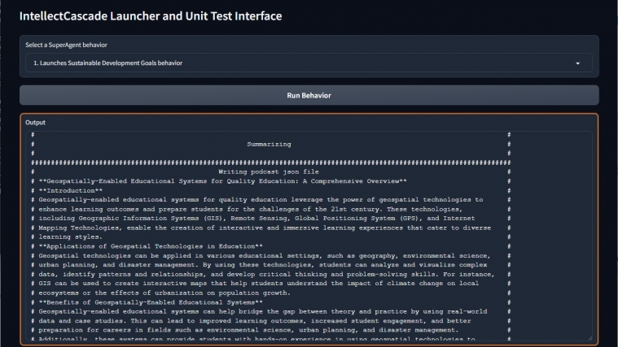Click the 'Writing podcast json file' line
618x347 pixels.
[269, 171]
